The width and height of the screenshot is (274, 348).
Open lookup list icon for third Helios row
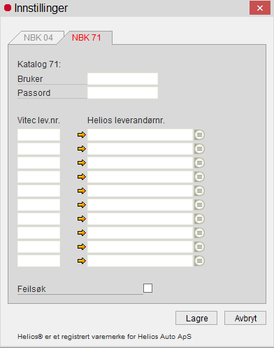(199, 162)
